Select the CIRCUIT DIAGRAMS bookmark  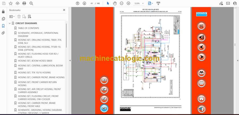click(x=26, y=23)
